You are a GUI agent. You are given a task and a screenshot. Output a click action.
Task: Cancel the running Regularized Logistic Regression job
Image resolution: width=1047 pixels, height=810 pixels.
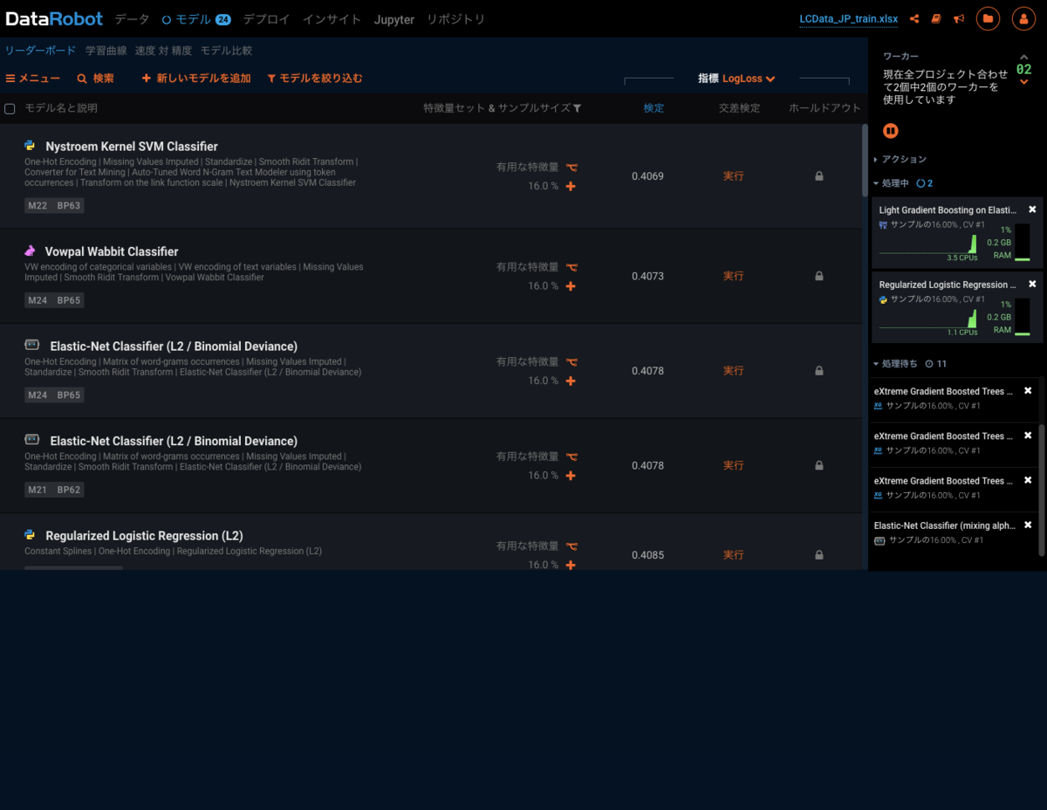click(x=1032, y=285)
